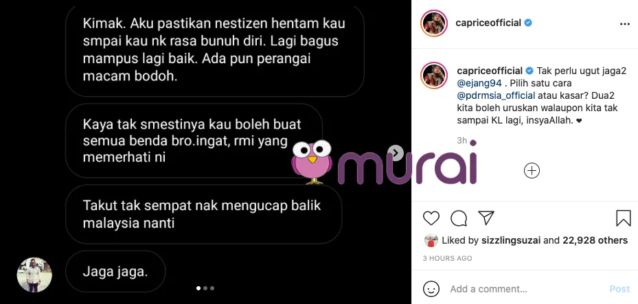This screenshot has height=304, width=638.
Task: Like the post with heart icon
Action: (431, 218)
